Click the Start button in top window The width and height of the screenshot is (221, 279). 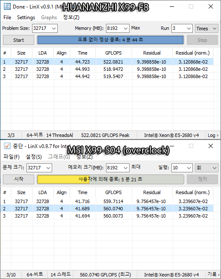[x=18, y=40]
